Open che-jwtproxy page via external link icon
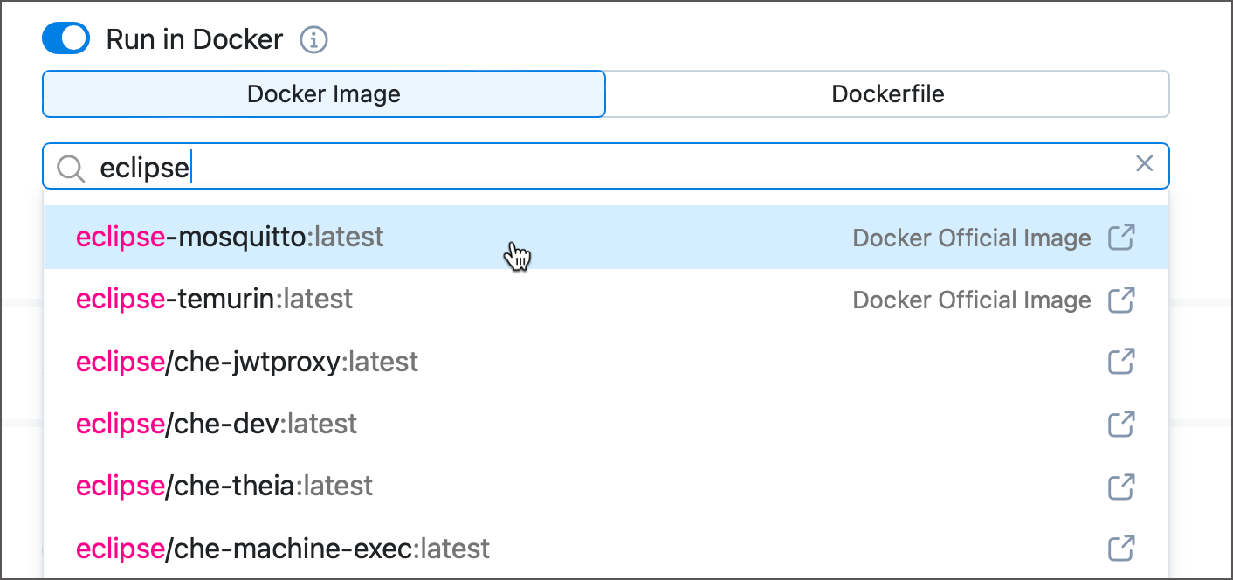The image size is (1233, 580). (1121, 362)
